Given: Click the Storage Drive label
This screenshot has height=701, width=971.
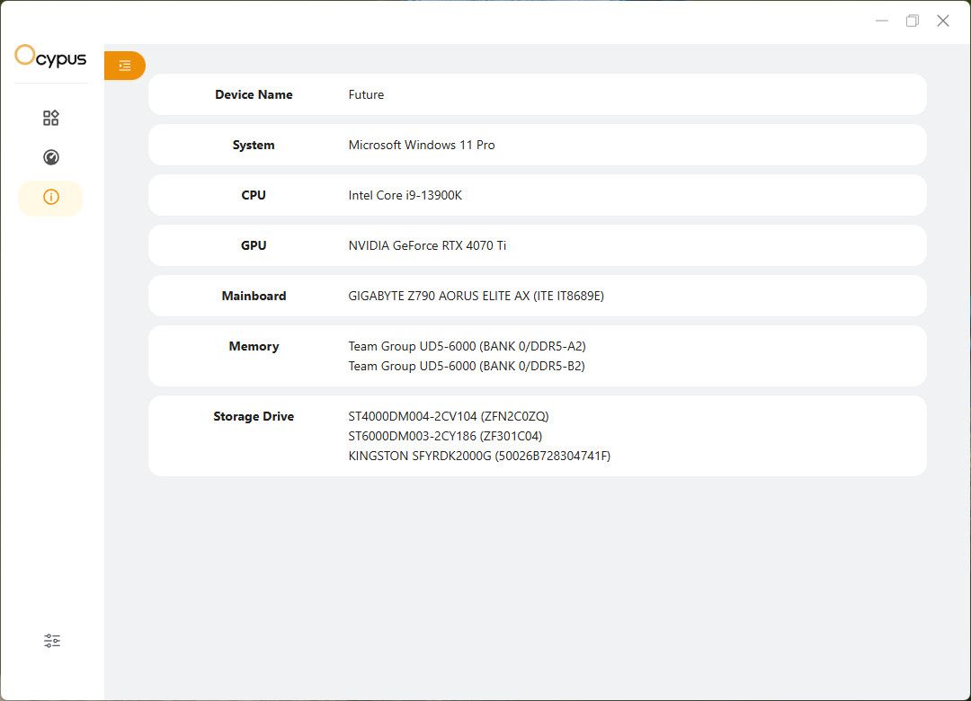Looking at the screenshot, I should tap(254, 416).
